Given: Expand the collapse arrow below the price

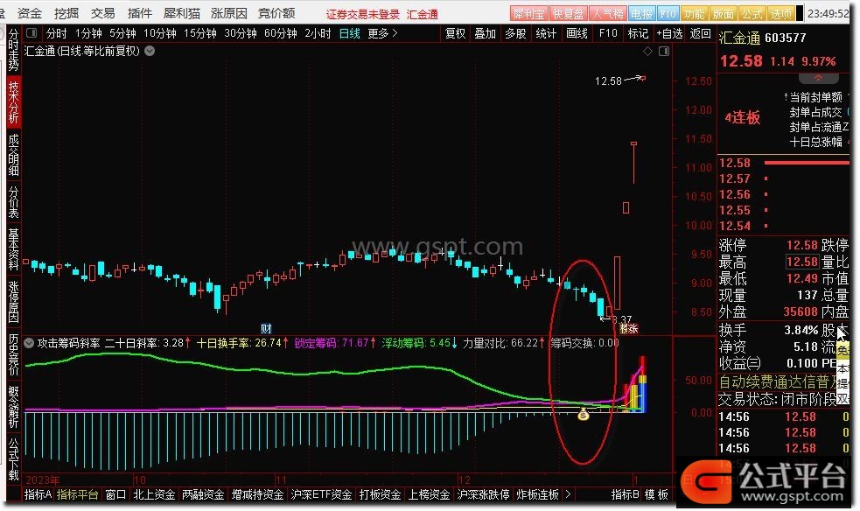Looking at the screenshot, I should click(818, 78).
